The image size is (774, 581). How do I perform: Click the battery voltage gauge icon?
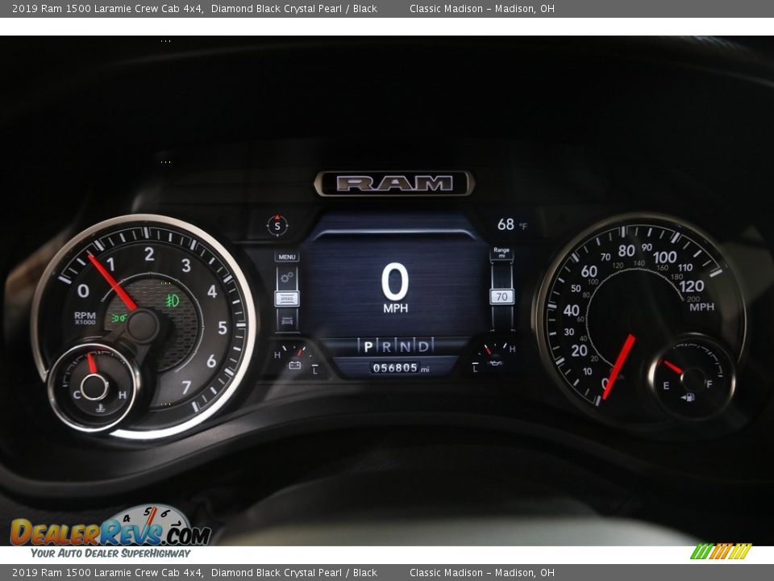295,366
